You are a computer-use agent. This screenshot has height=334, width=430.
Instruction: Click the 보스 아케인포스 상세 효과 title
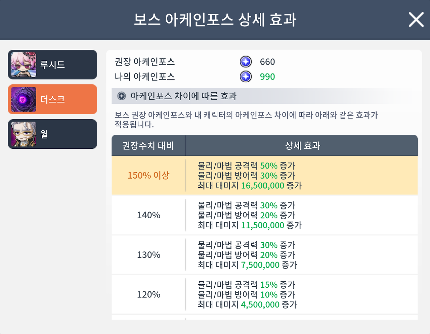pos(215,19)
